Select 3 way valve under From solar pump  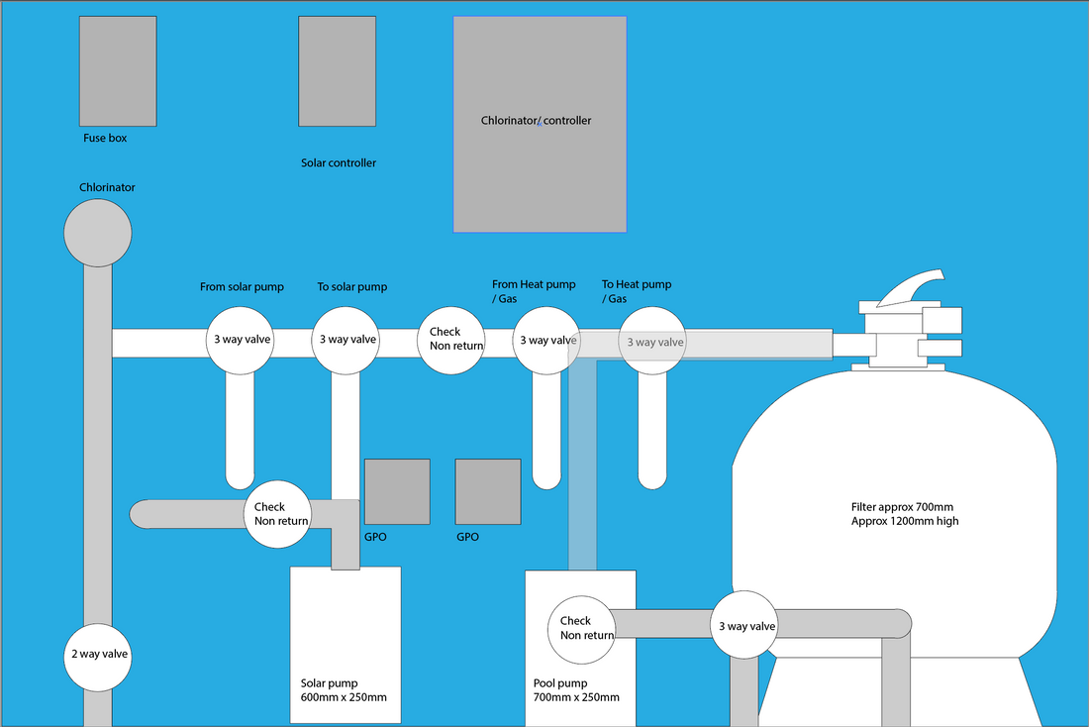click(x=239, y=340)
